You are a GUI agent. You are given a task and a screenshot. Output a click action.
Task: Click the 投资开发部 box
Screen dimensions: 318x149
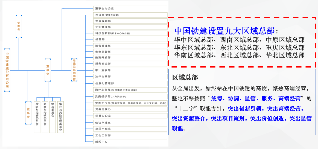coord(130,58)
